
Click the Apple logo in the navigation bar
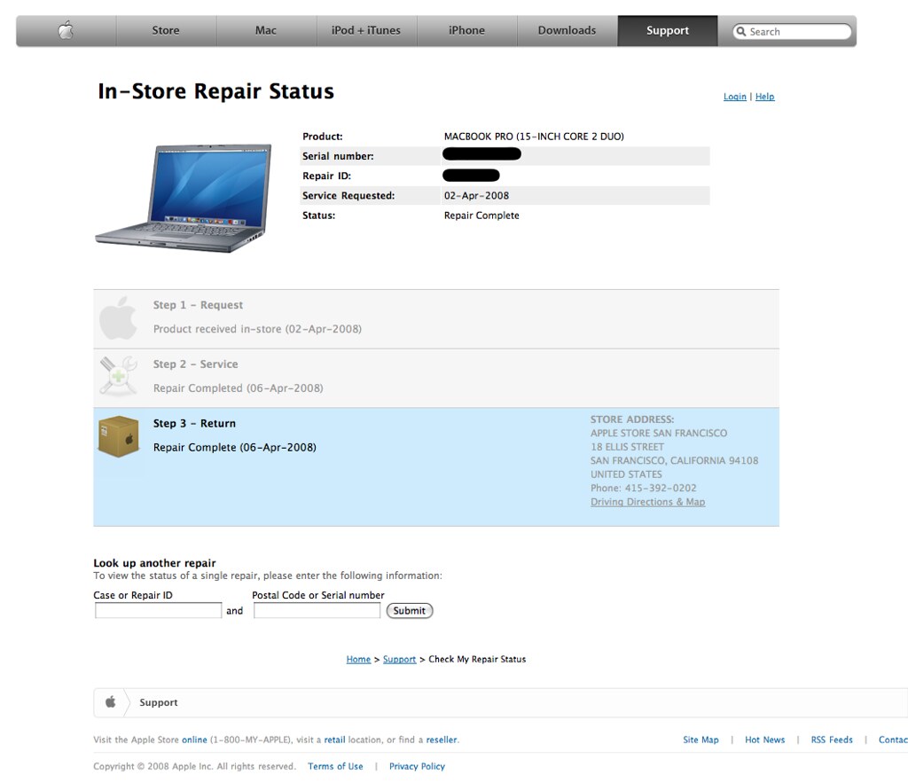[x=65, y=29]
